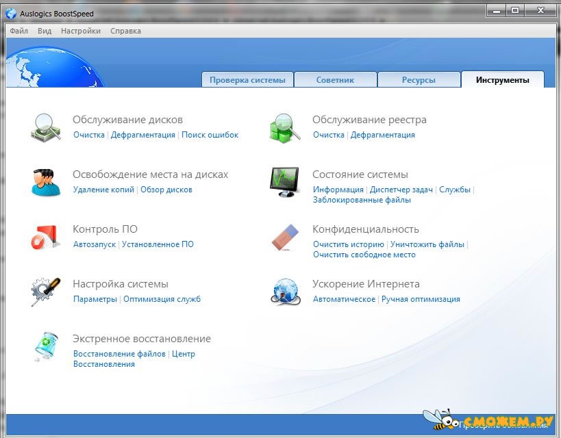Open the Оптимизация служб link
This screenshot has width=561, height=438.
162,299
